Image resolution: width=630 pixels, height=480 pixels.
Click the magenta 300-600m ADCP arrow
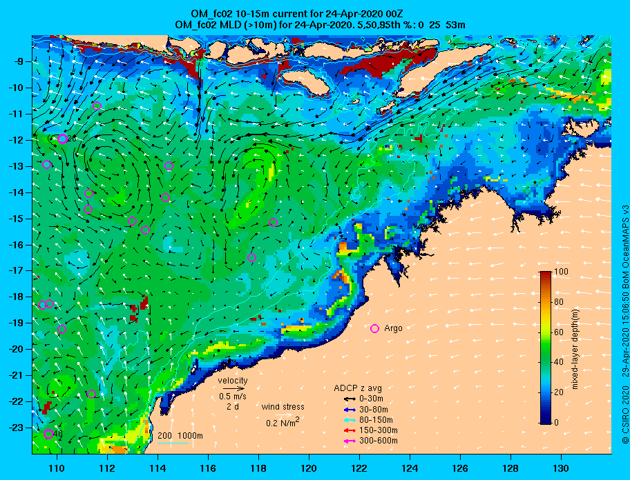[350, 441]
